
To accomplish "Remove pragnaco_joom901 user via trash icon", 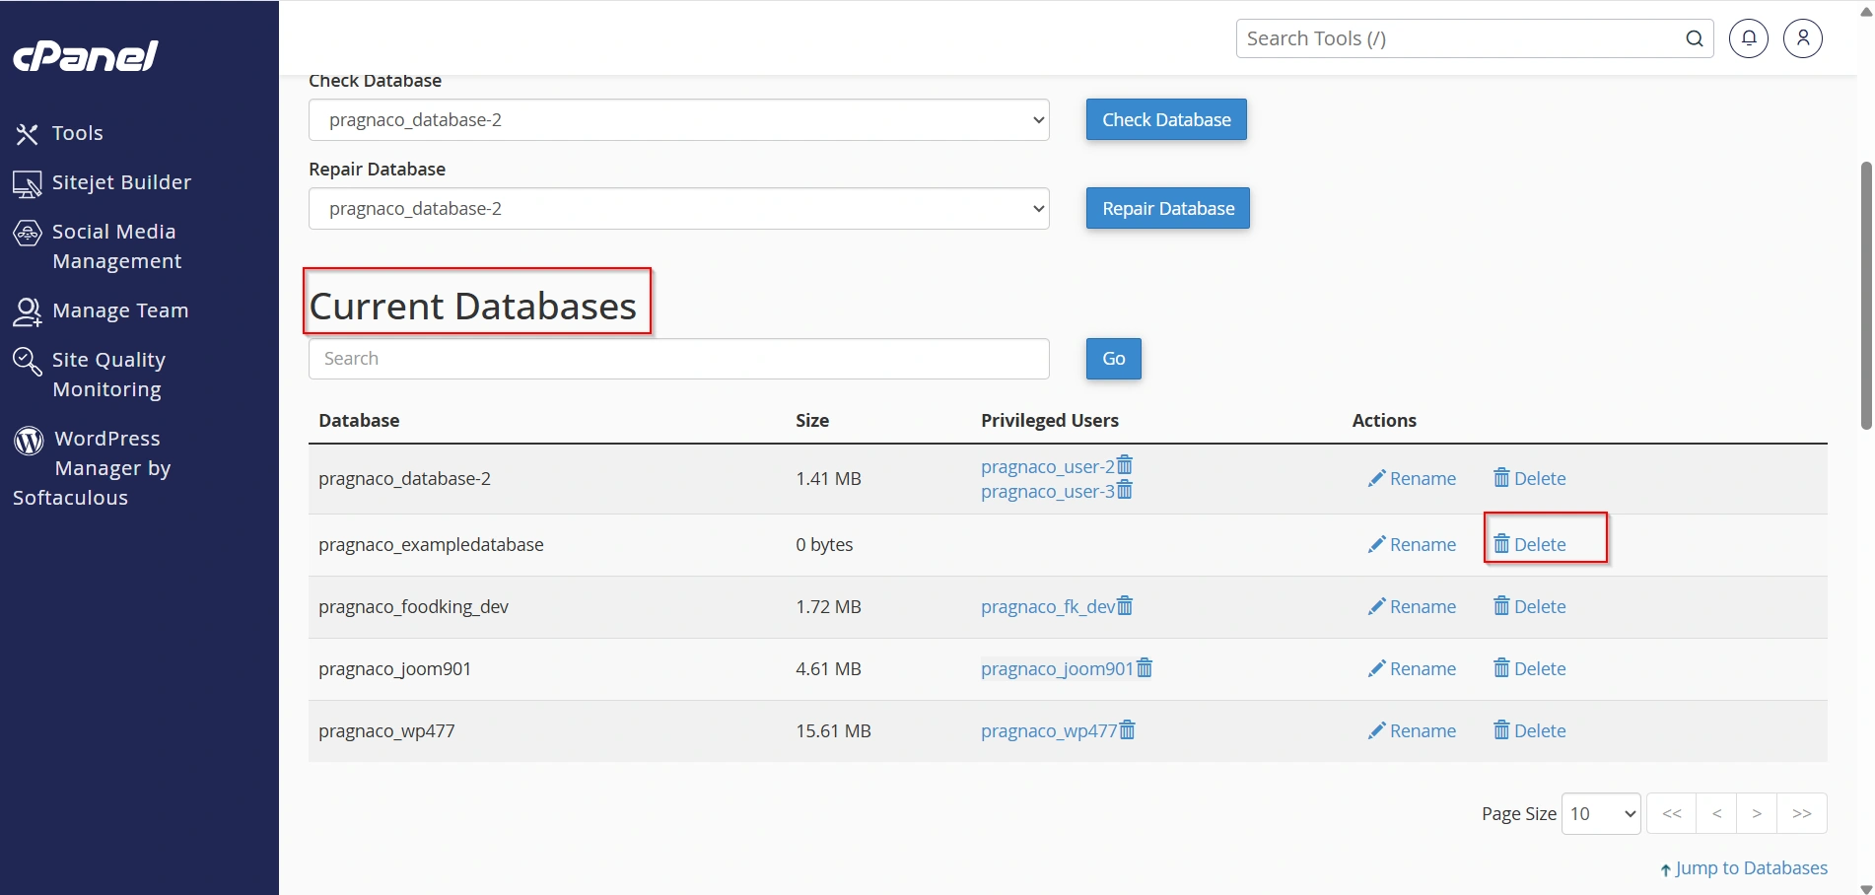I will pyautogui.click(x=1145, y=667).
